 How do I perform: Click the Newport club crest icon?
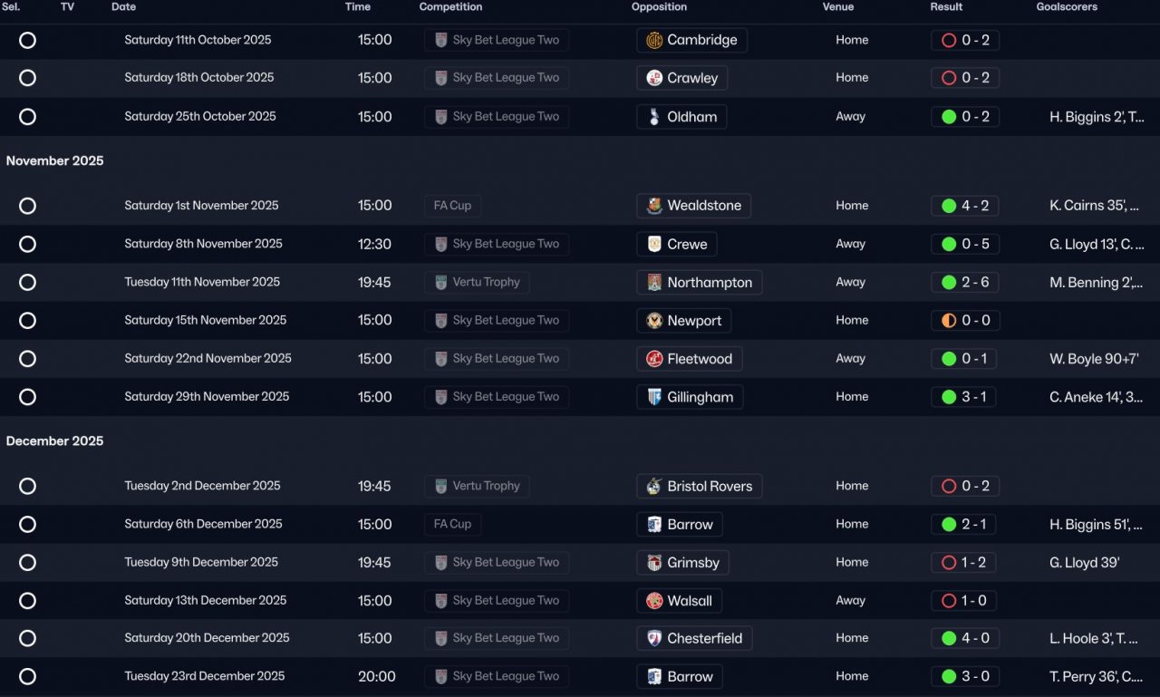pos(654,321)
